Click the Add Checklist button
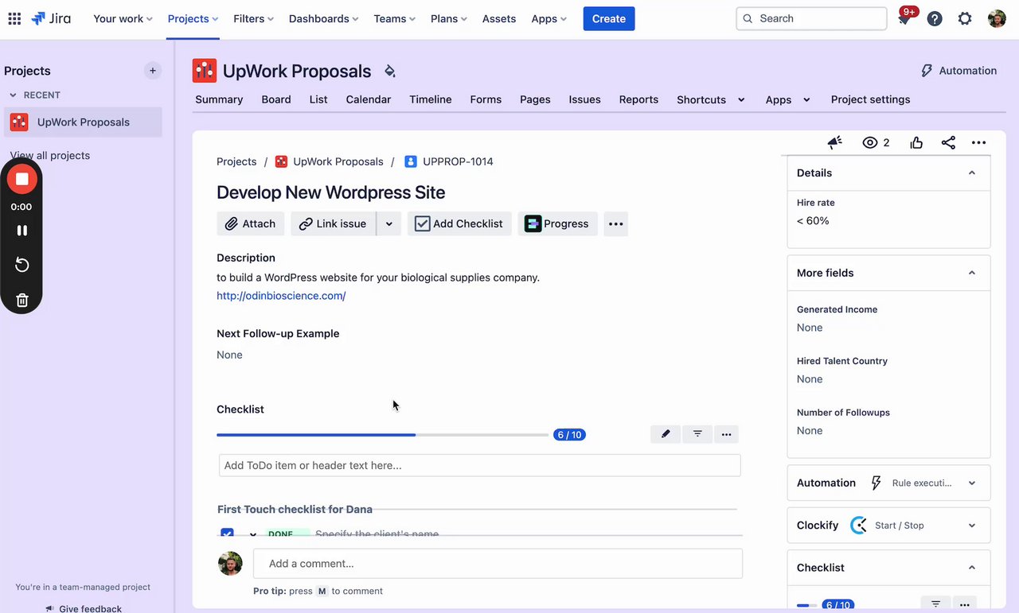1019x613 pixels. pyautogui.click(x=459, y=223)
